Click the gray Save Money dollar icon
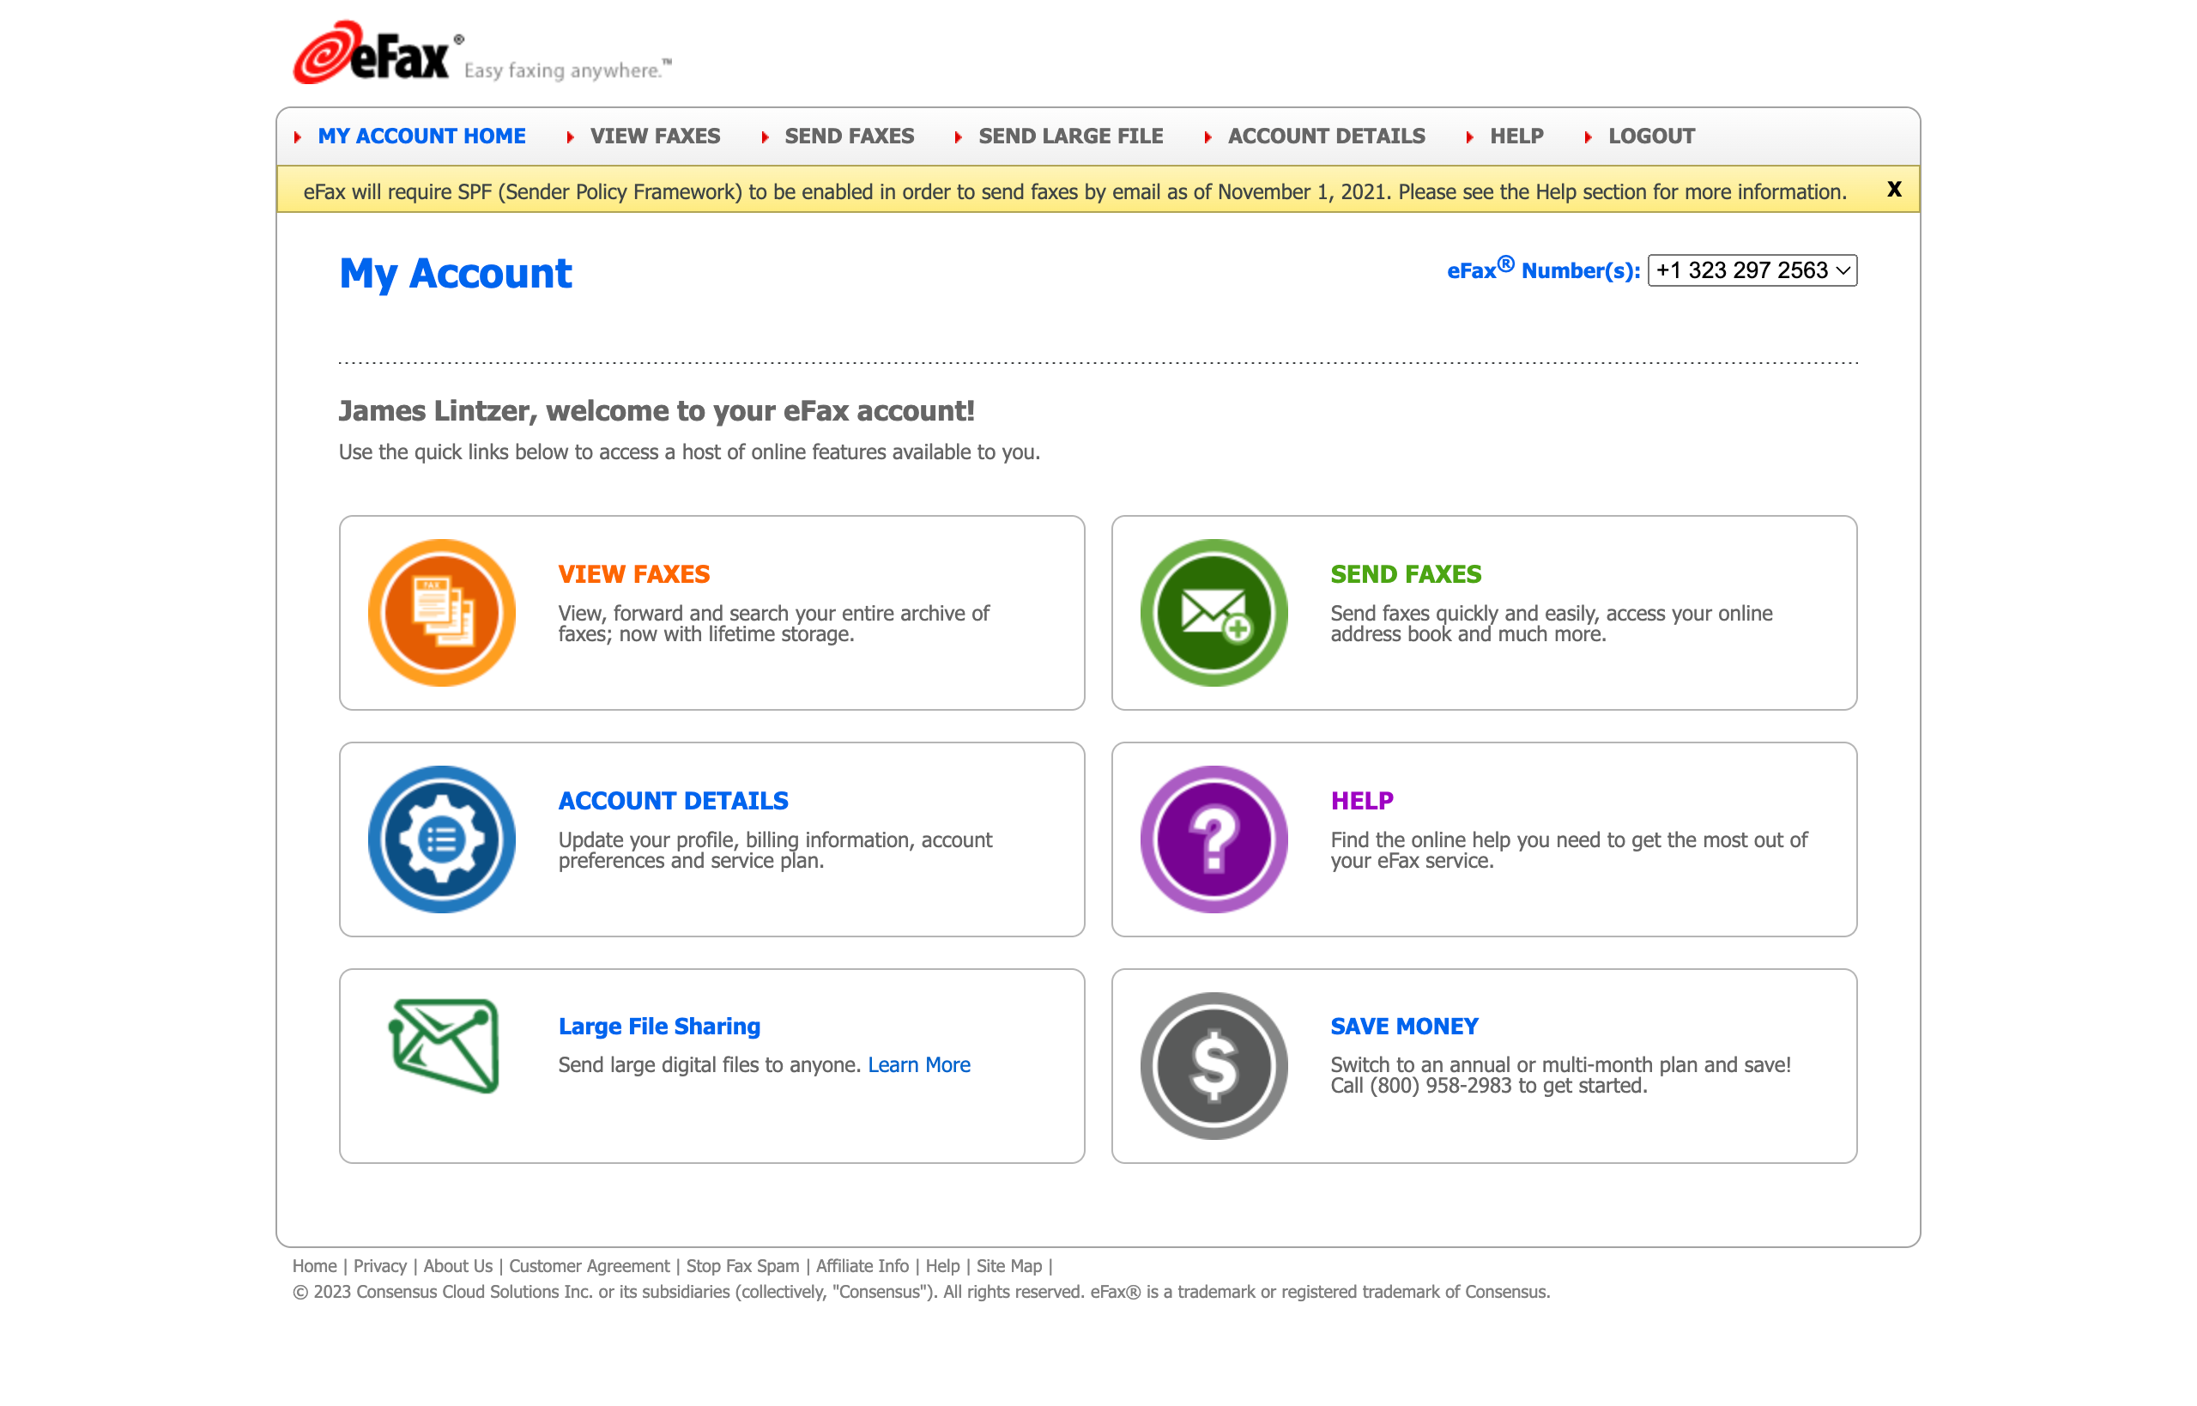2197x1406 pixels. tap(1213, 1065)
